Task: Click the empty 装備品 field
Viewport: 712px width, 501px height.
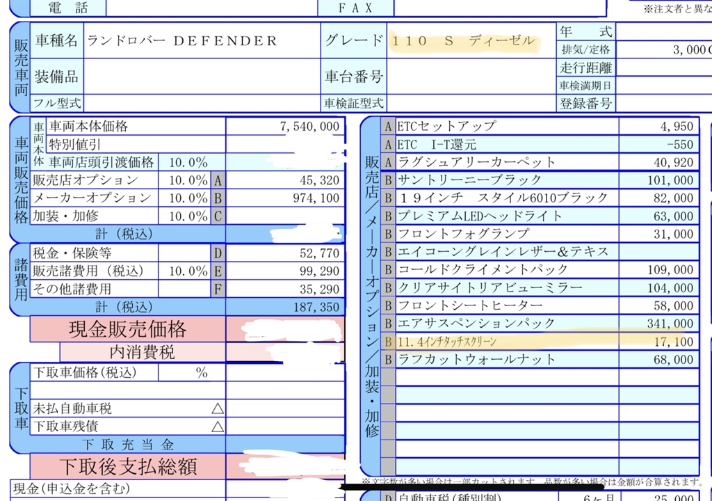Action: [x=202, y=77]
